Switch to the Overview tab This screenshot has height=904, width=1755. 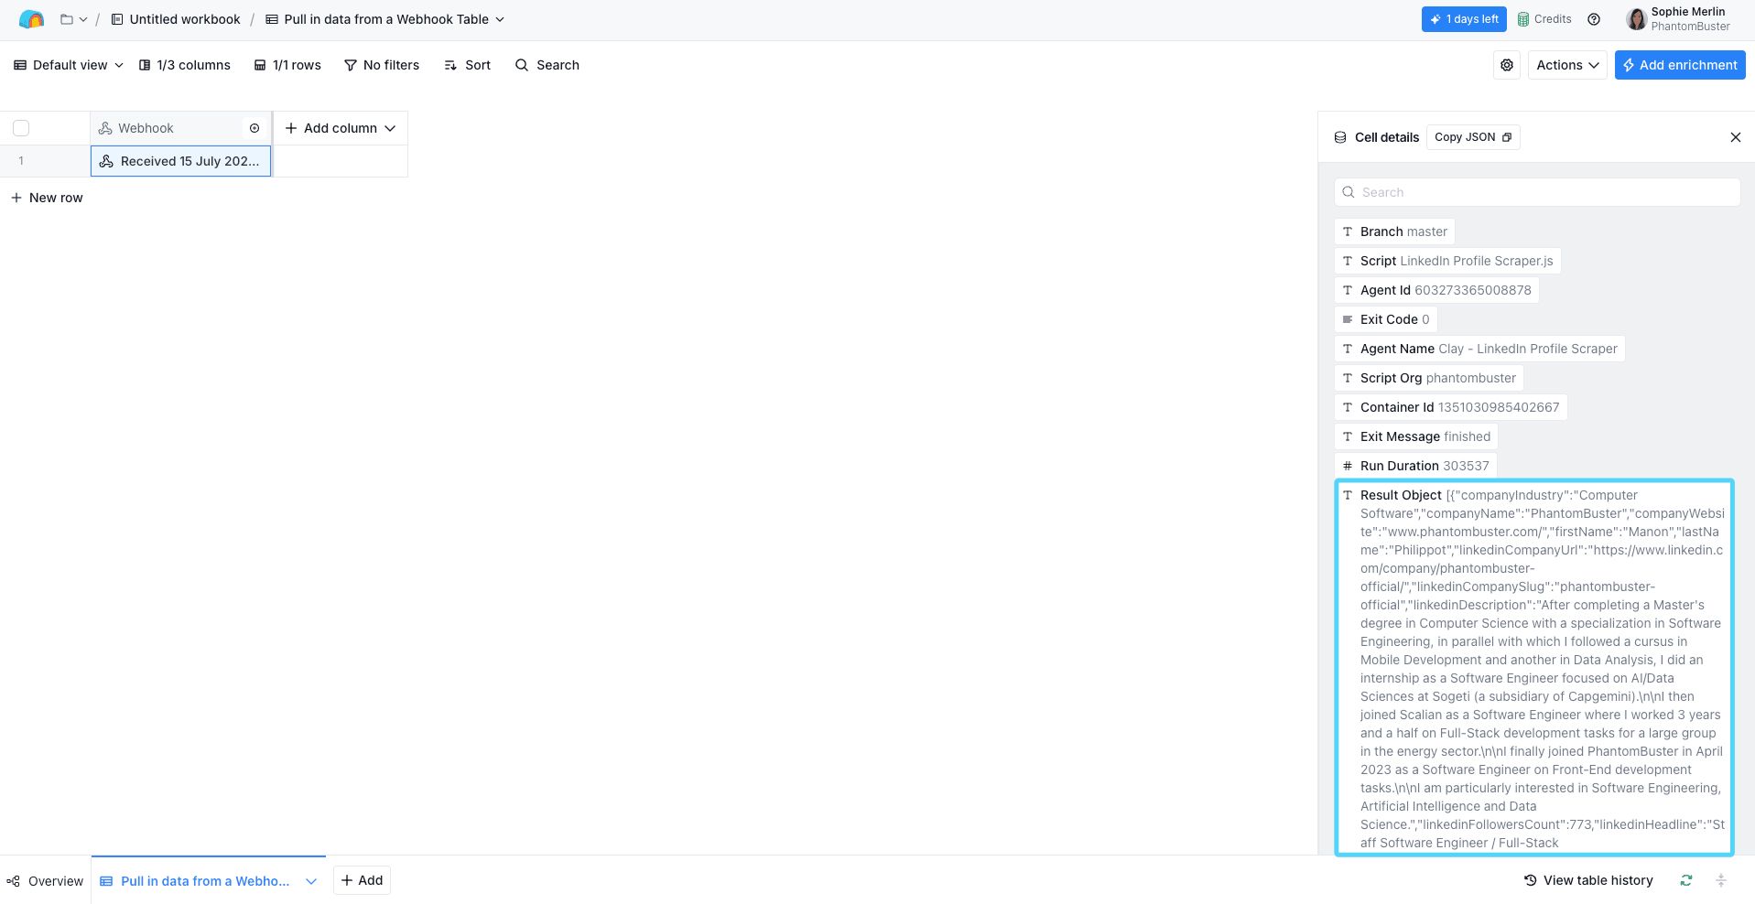click(45, 881)
